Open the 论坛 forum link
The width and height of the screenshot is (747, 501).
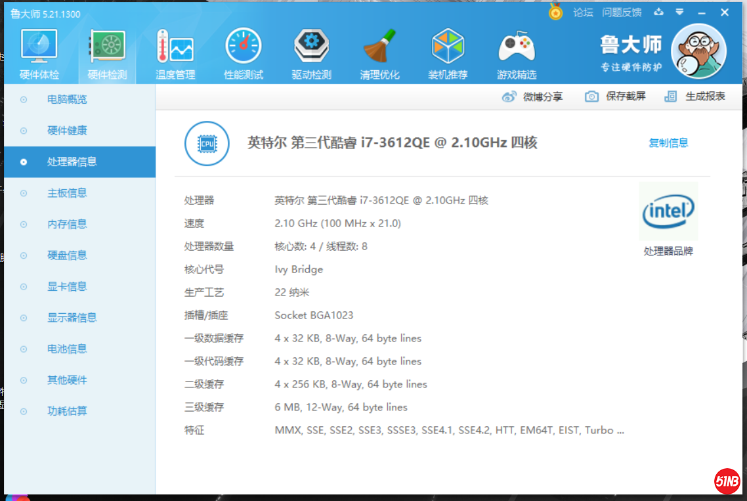(x=583, y=12)
